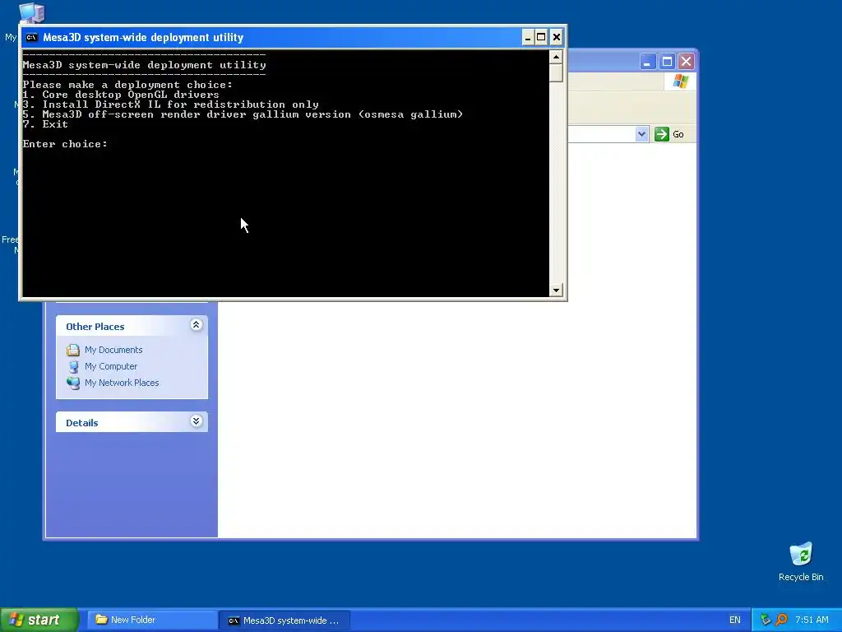Click the '1. Core desktop OpenGL drivers' line
This screenshot has width=842, height=632.
click(x=121, y=95)
